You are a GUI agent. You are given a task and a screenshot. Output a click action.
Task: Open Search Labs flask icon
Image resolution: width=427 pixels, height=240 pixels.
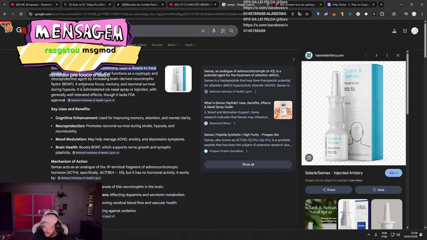tap(394, 31)
